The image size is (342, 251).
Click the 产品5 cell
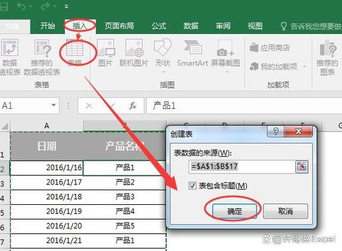click(x=125, y=226)
